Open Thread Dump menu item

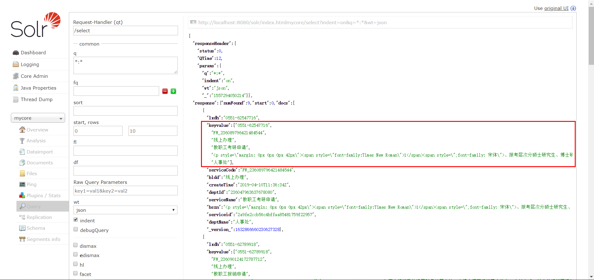(37, 100)
